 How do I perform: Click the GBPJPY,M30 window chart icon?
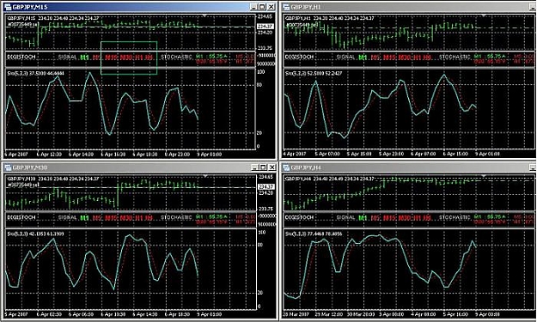pos(8,167)
